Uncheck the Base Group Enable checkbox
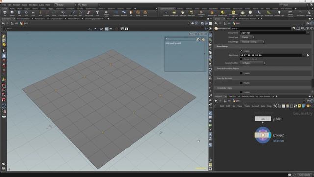 [x=241, y=51]
